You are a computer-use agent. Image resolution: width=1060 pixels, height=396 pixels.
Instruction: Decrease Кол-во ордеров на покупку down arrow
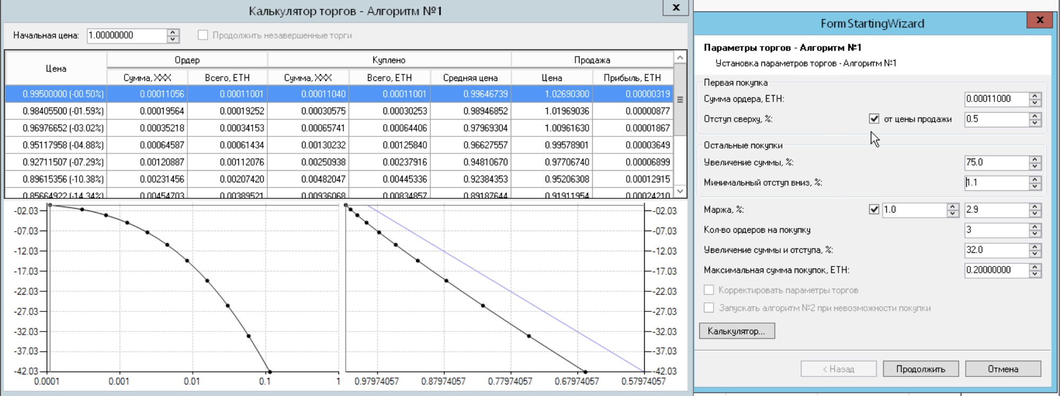coord(1035,234)
